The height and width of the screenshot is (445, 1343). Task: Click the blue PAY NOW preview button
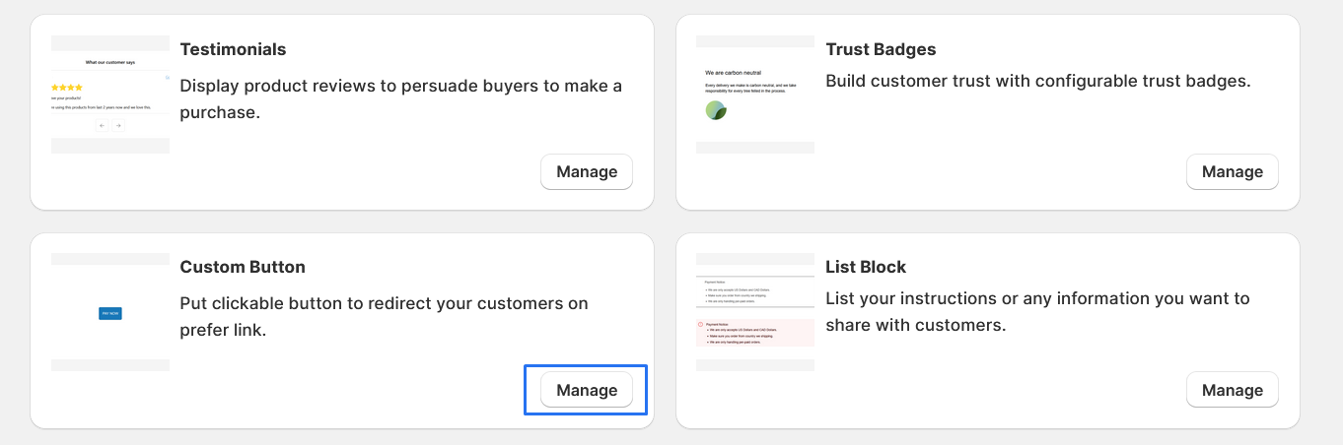110,313
